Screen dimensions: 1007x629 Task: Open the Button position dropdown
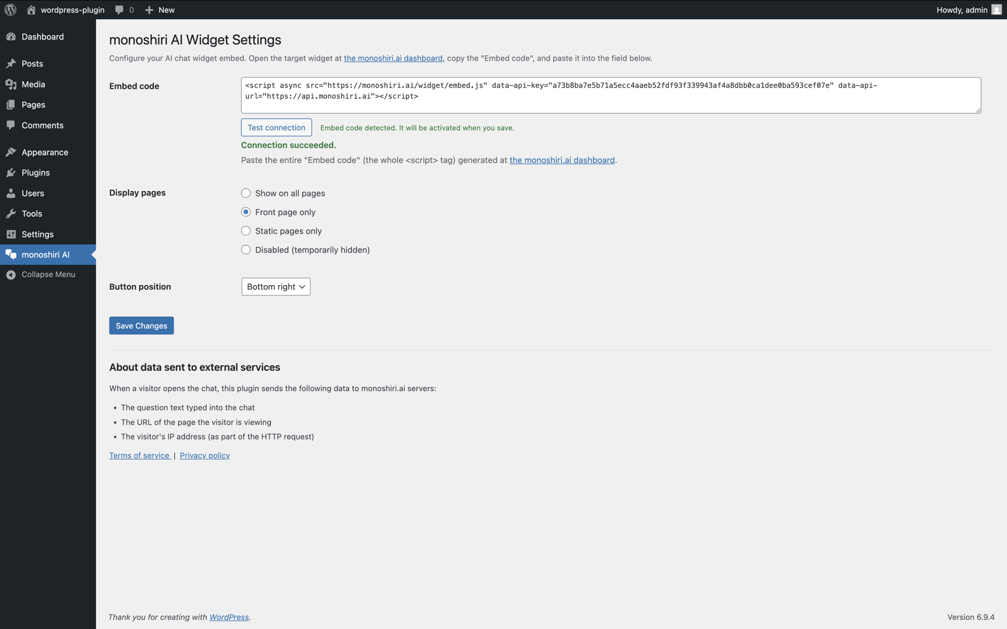276,286
